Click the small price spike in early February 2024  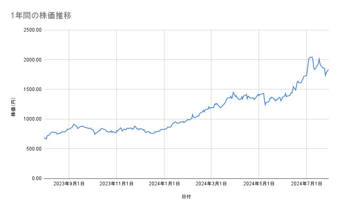click(193, 114)
